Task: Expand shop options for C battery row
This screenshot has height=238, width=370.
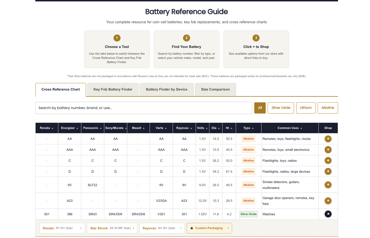Action: pos(328,161)
